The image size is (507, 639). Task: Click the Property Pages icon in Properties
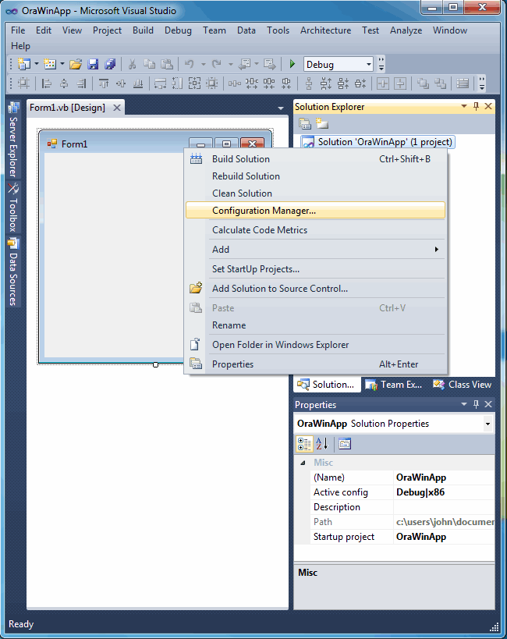345,444
